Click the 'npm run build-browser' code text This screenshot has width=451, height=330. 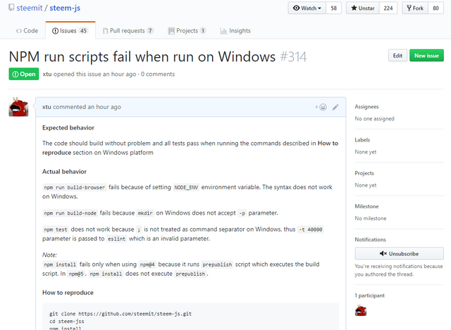tap(75, 188)
